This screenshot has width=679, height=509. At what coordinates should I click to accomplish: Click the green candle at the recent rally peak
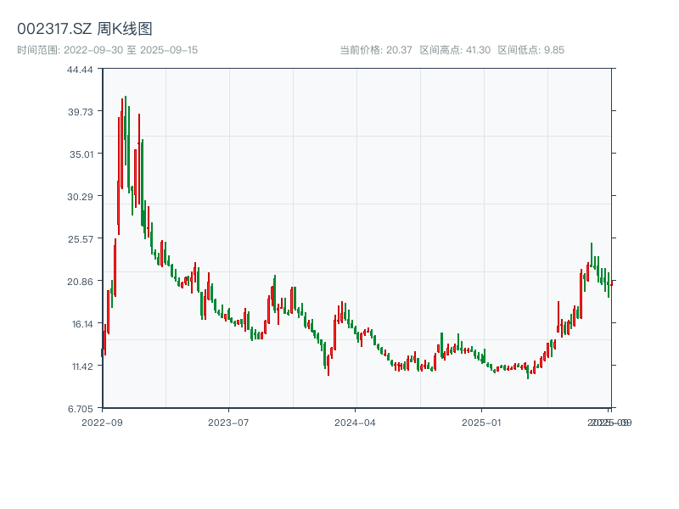coord(592,255)
